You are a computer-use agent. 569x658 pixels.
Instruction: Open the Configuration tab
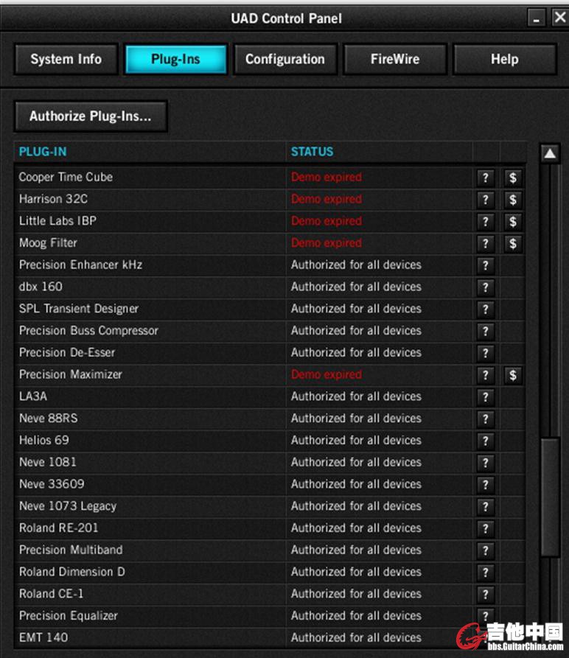(285, 59)
